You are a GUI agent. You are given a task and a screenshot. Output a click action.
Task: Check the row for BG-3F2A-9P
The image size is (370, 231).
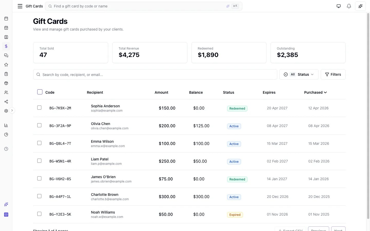pos(39,125)
